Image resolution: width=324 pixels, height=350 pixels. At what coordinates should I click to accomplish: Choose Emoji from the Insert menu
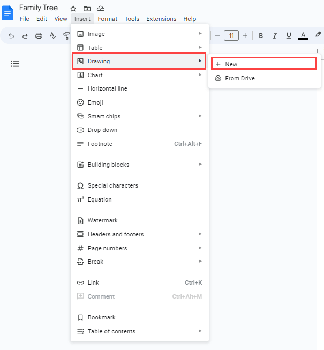tap(140, 102)
